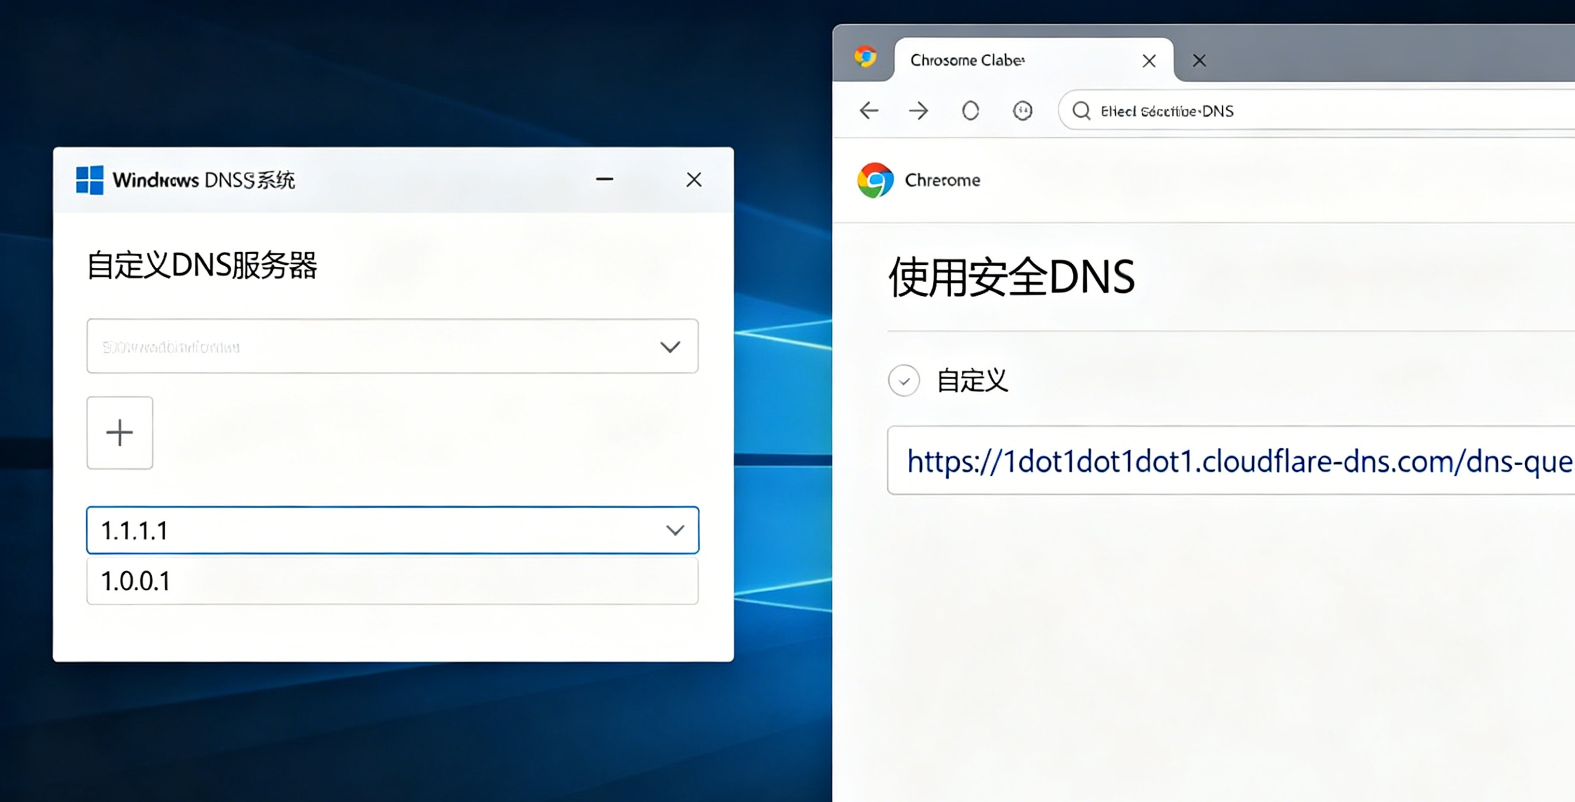Click search magnifier icon in address bar

click(x=1081, y=110)
